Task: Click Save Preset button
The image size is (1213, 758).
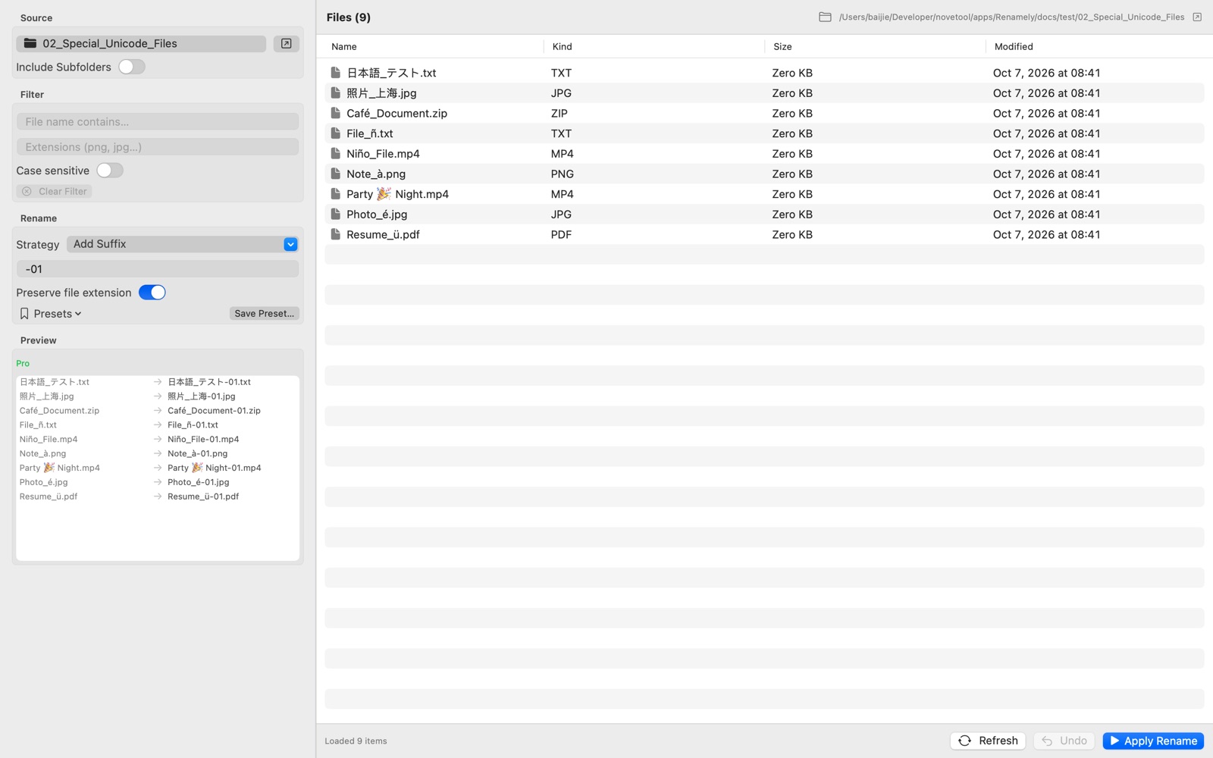Action: (264, 313)
